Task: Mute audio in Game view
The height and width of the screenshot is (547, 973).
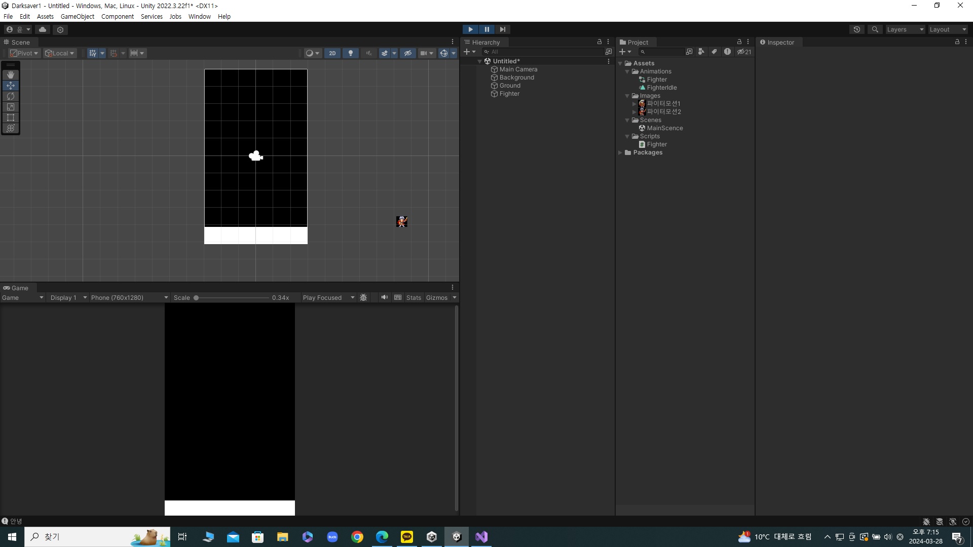Action: coord(385,298)
